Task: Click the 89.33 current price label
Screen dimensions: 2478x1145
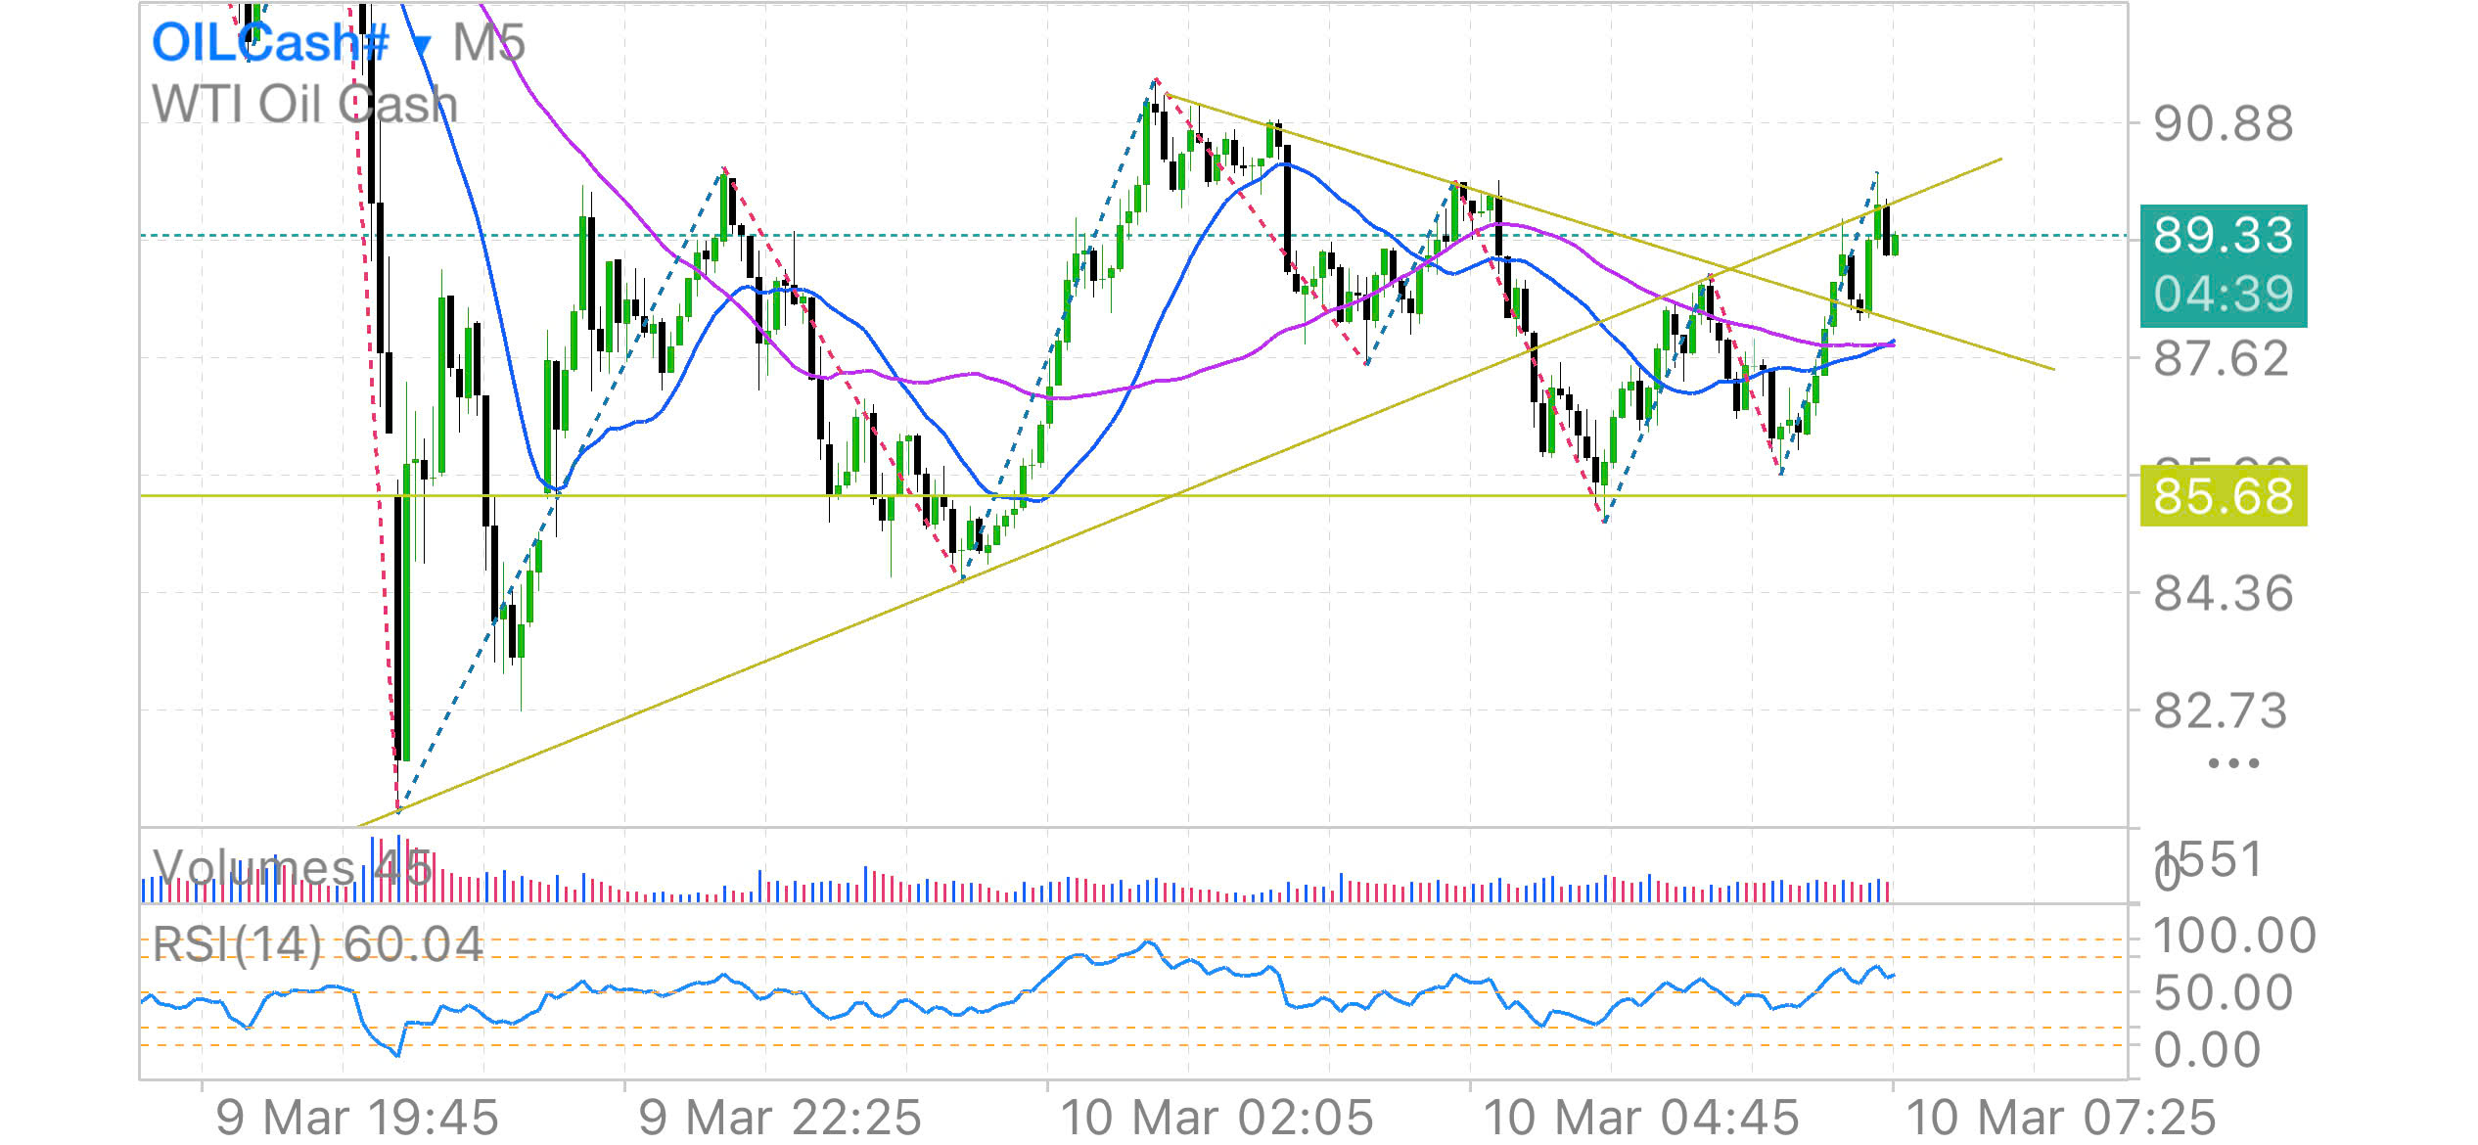Action: coord(2223,236)
